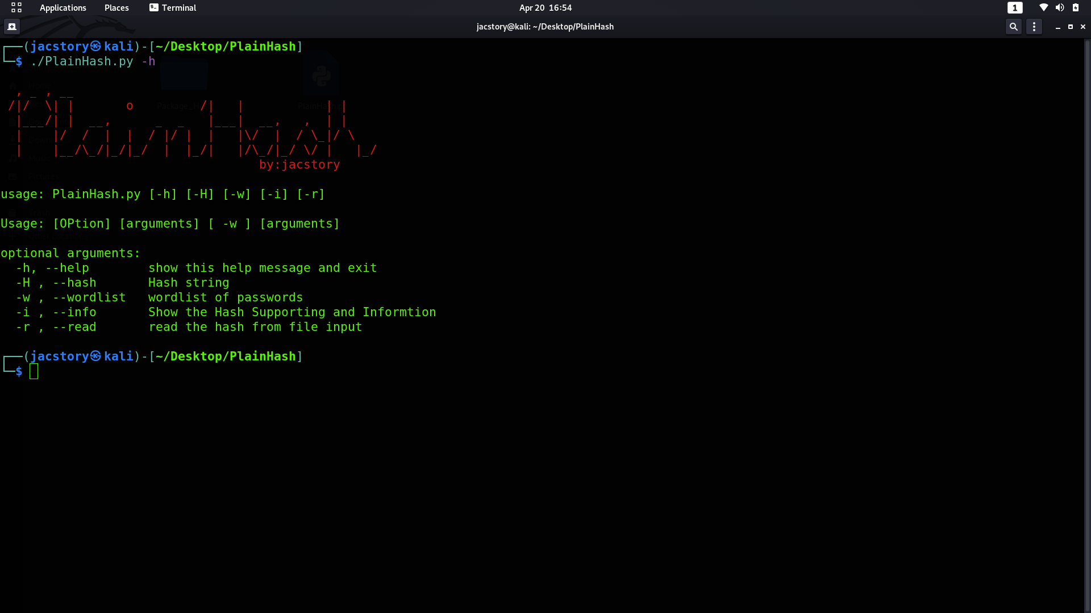Image resolution: width=1091 pixels, height=613 pixels.
Task: Click the Wi-Fi network status icon
Action: pyautogui.click(x=1043, y=7)
